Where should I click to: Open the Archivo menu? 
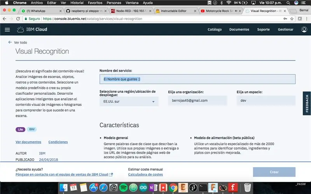coord(37,3)
